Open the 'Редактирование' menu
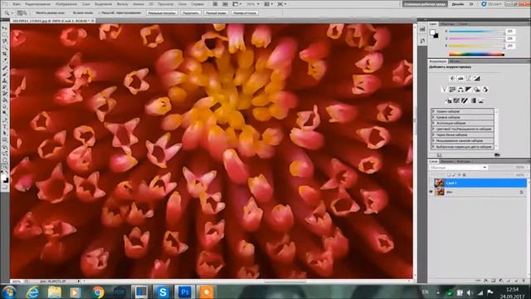This screenshot has width=531, height=299. pos(37,4)
